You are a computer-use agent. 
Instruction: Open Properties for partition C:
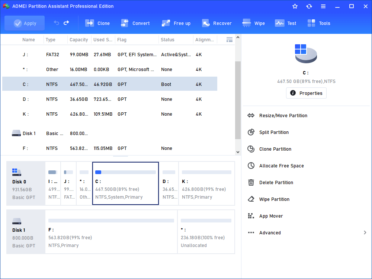click(306, 93)
